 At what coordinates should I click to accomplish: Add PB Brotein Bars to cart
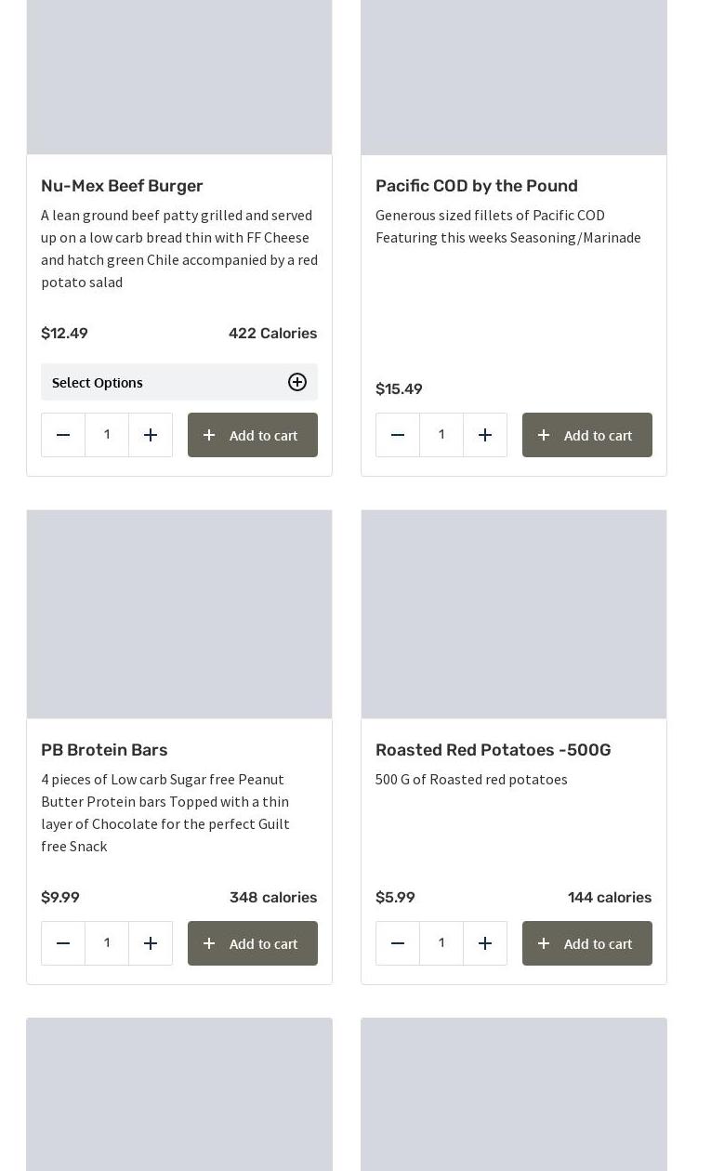[253, 943]
